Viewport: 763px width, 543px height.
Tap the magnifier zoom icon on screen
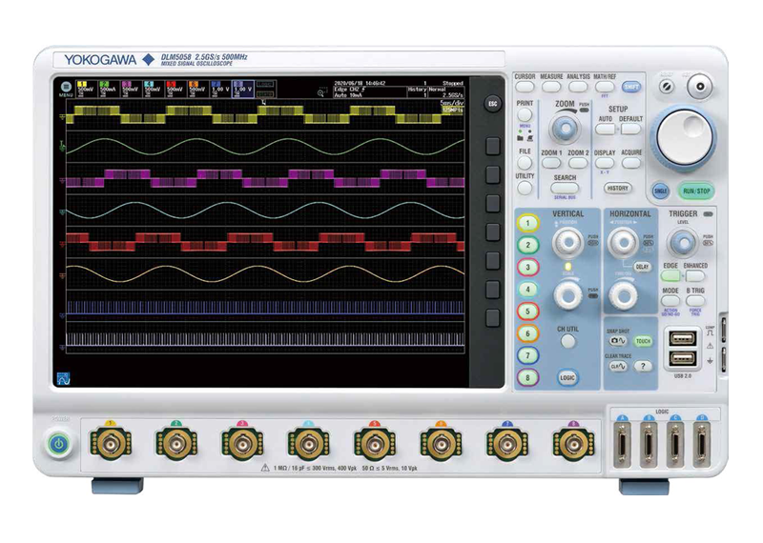(321, 92)
